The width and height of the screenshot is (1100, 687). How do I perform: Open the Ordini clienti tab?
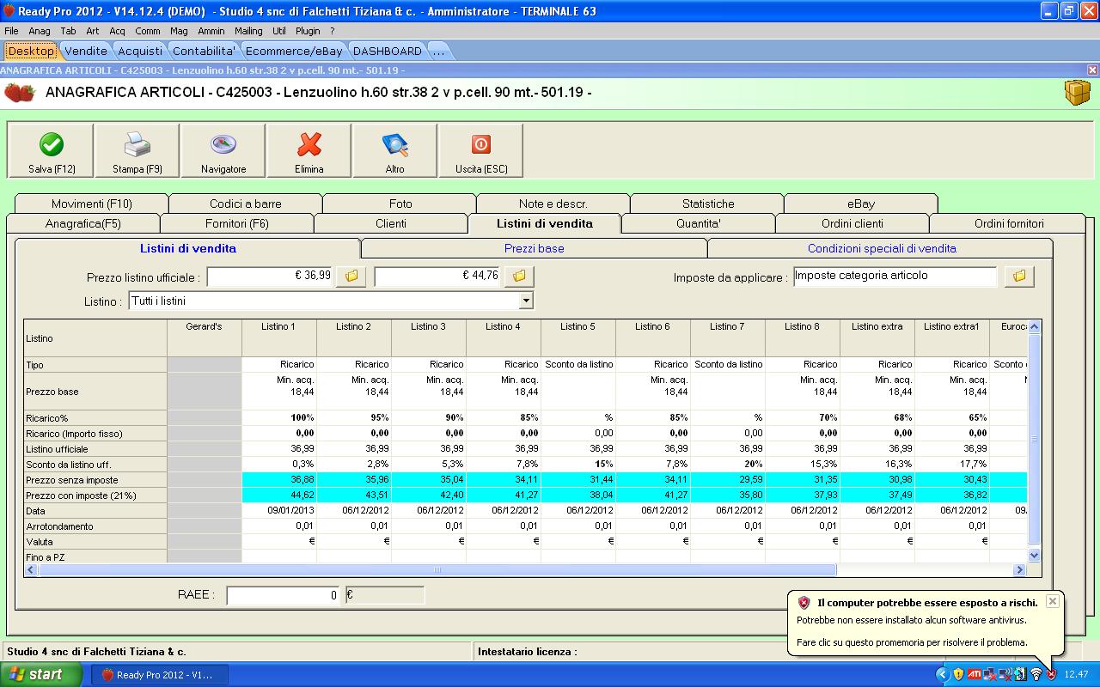coord(852,223)
